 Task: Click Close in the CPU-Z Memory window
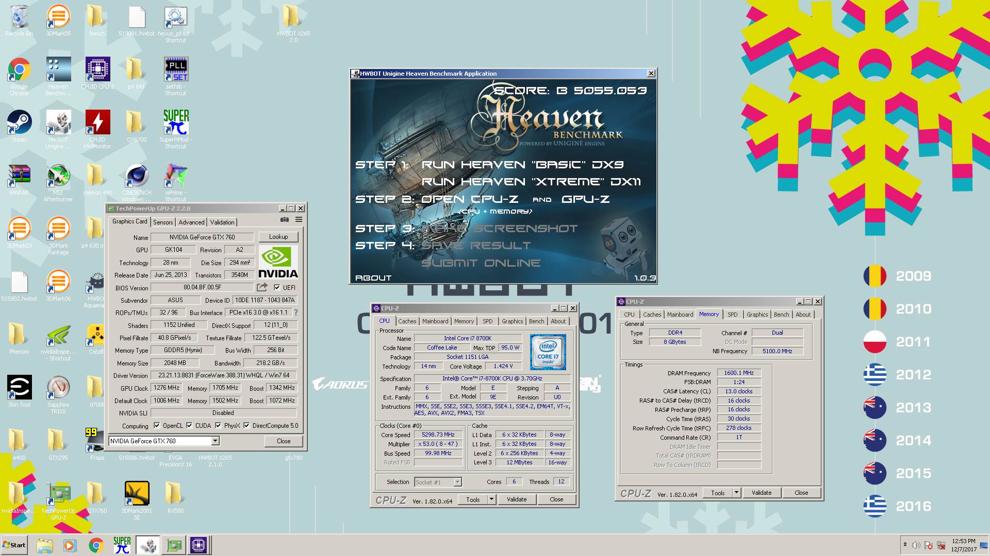coord(801,493)
